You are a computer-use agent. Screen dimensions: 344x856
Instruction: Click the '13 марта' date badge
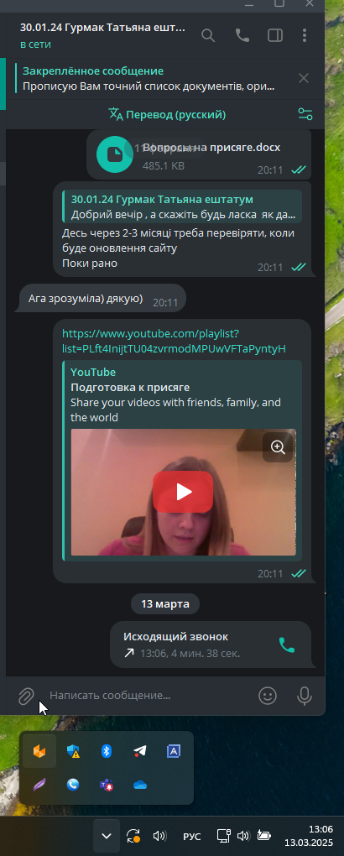[x=165, y=603]
